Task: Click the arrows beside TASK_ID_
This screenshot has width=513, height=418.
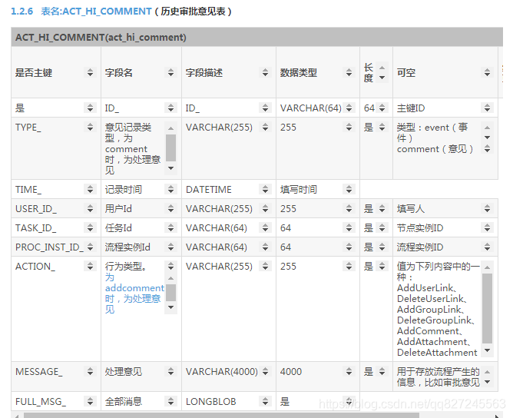Action: [91, 227]
